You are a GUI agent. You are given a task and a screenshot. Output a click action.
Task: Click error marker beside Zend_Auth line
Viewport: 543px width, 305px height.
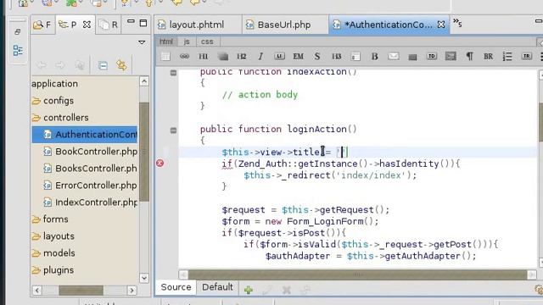click(160, 163)
